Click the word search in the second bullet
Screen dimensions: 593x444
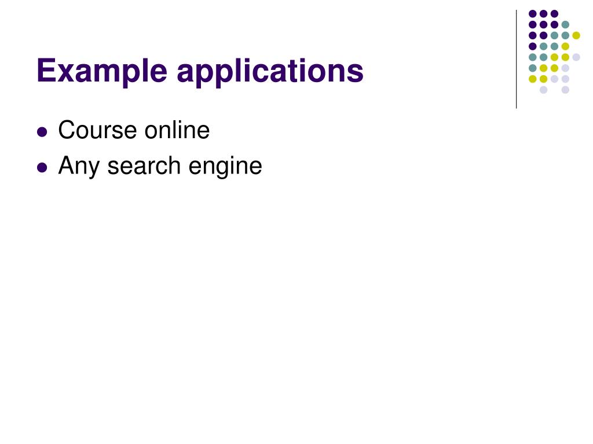click(x=144, y=166)
